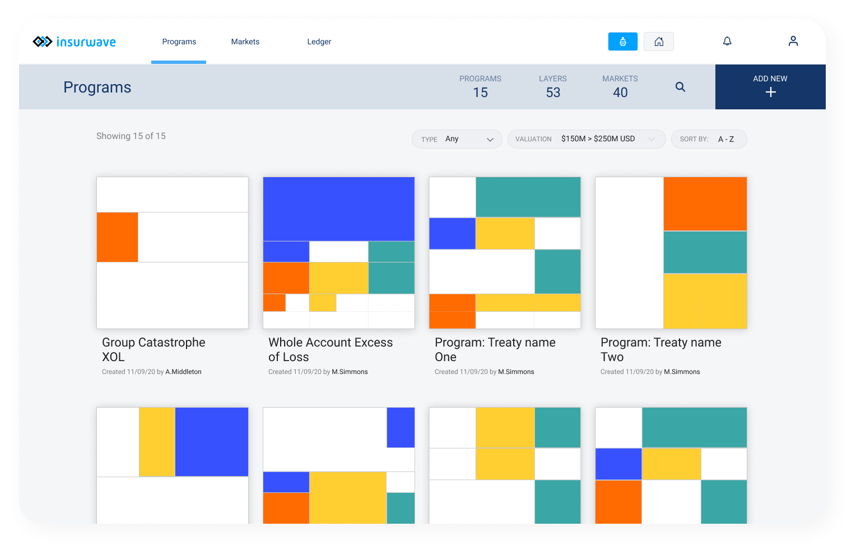Click the blue print icon button
The image size is (856, 554).
(x=623, y=41)
